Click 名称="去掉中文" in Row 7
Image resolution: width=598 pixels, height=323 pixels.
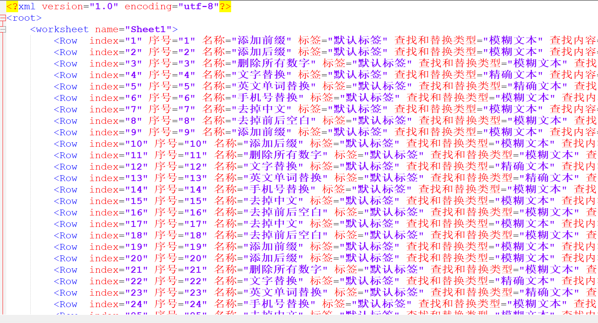coord(247,110)
